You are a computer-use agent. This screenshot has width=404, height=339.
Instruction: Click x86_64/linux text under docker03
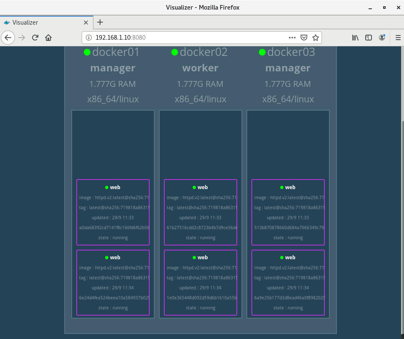point(288,99)
